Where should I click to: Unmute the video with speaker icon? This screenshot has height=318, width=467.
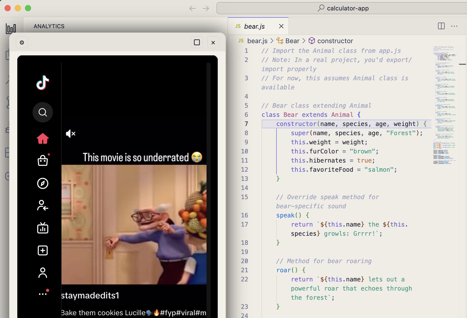[x=71, y=134]
